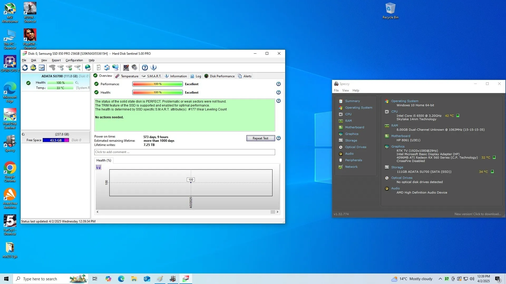Open the Disk menu in Hard Disk Sentinel
Image resolution: width=506 pixels, height=284 pixels.
click(33, 60)
